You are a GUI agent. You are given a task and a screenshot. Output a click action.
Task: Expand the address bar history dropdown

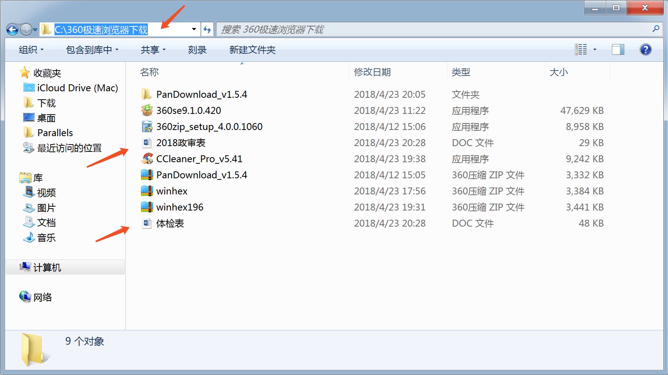pyautogui.click(x=194, y=29)
